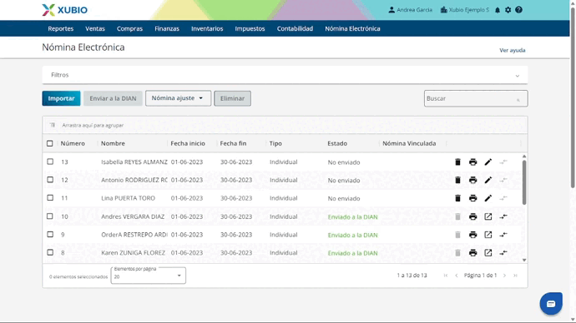Viewport: 576px width, 323px height.
Task: Open Karen ZUNIGA FLOREZ payroll external icon
Action: (488, 253)
